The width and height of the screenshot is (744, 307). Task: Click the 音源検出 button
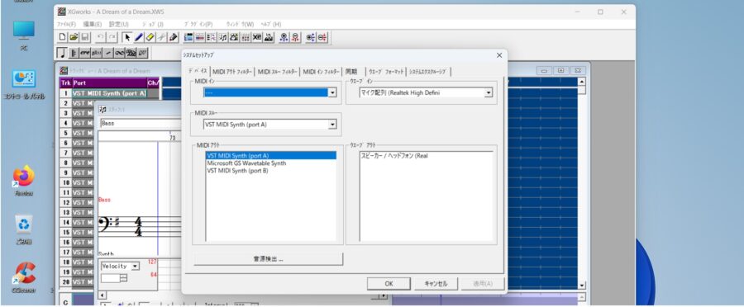click(268, 259)
